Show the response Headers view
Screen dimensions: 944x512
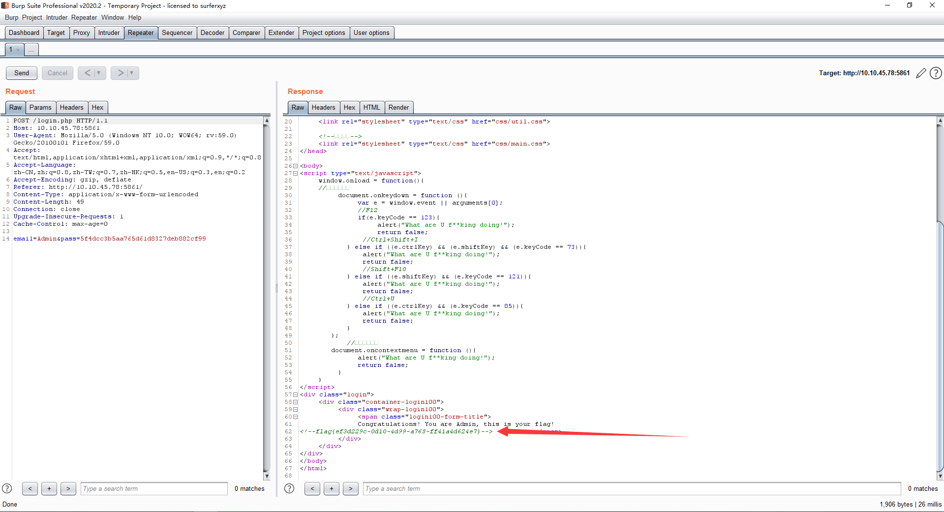[324, 107]
